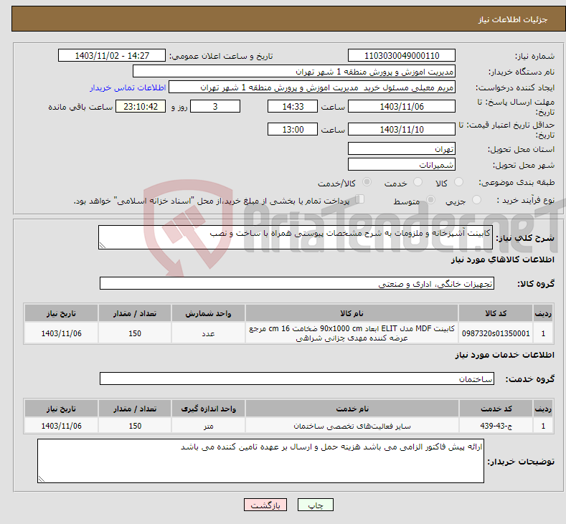Viewport: 566px width, 524px height.
Task: Click the announcement date field 1403/11/02 - 14:27
Action: click(x=111, y=55)
